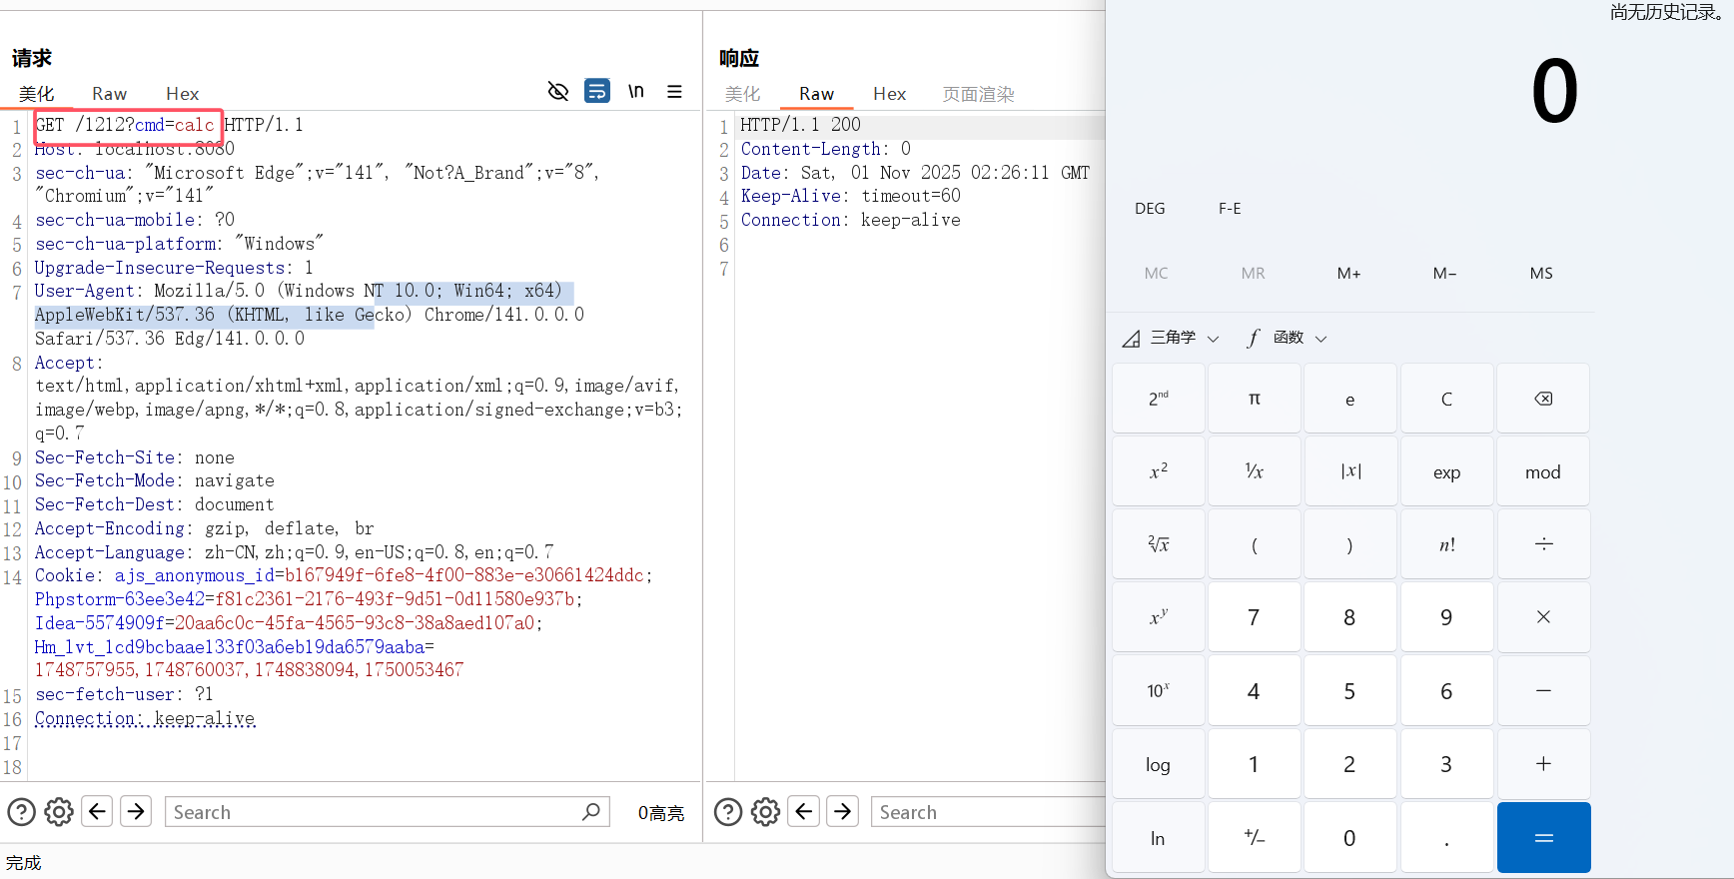Click request panel help question icon

tap(22, 812)
